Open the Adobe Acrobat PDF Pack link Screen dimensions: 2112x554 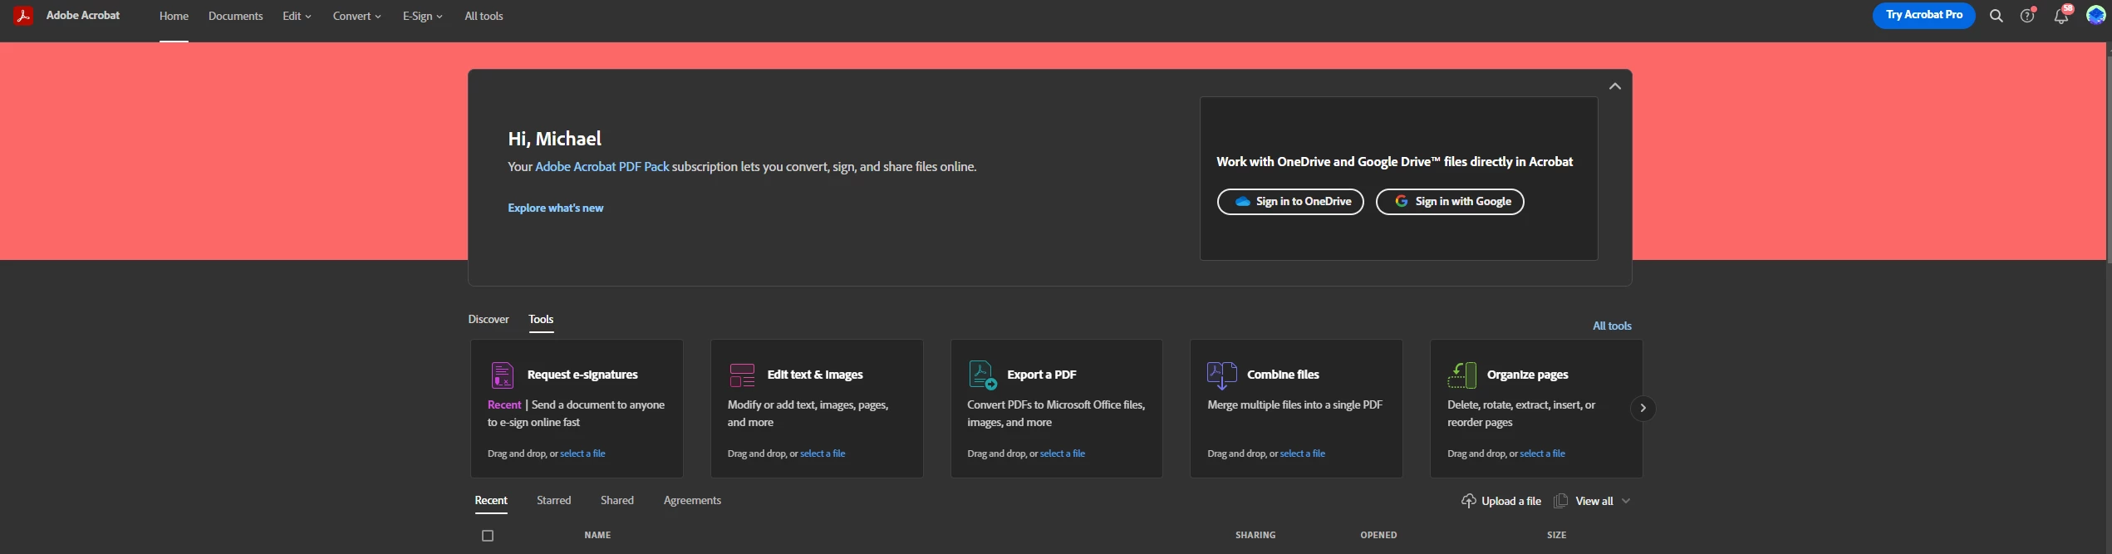(x=602, y=167)
